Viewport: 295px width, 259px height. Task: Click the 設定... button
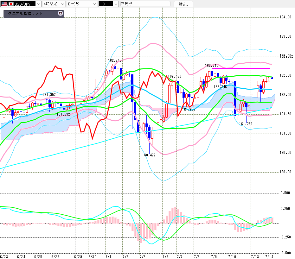[x=183, y=4]
